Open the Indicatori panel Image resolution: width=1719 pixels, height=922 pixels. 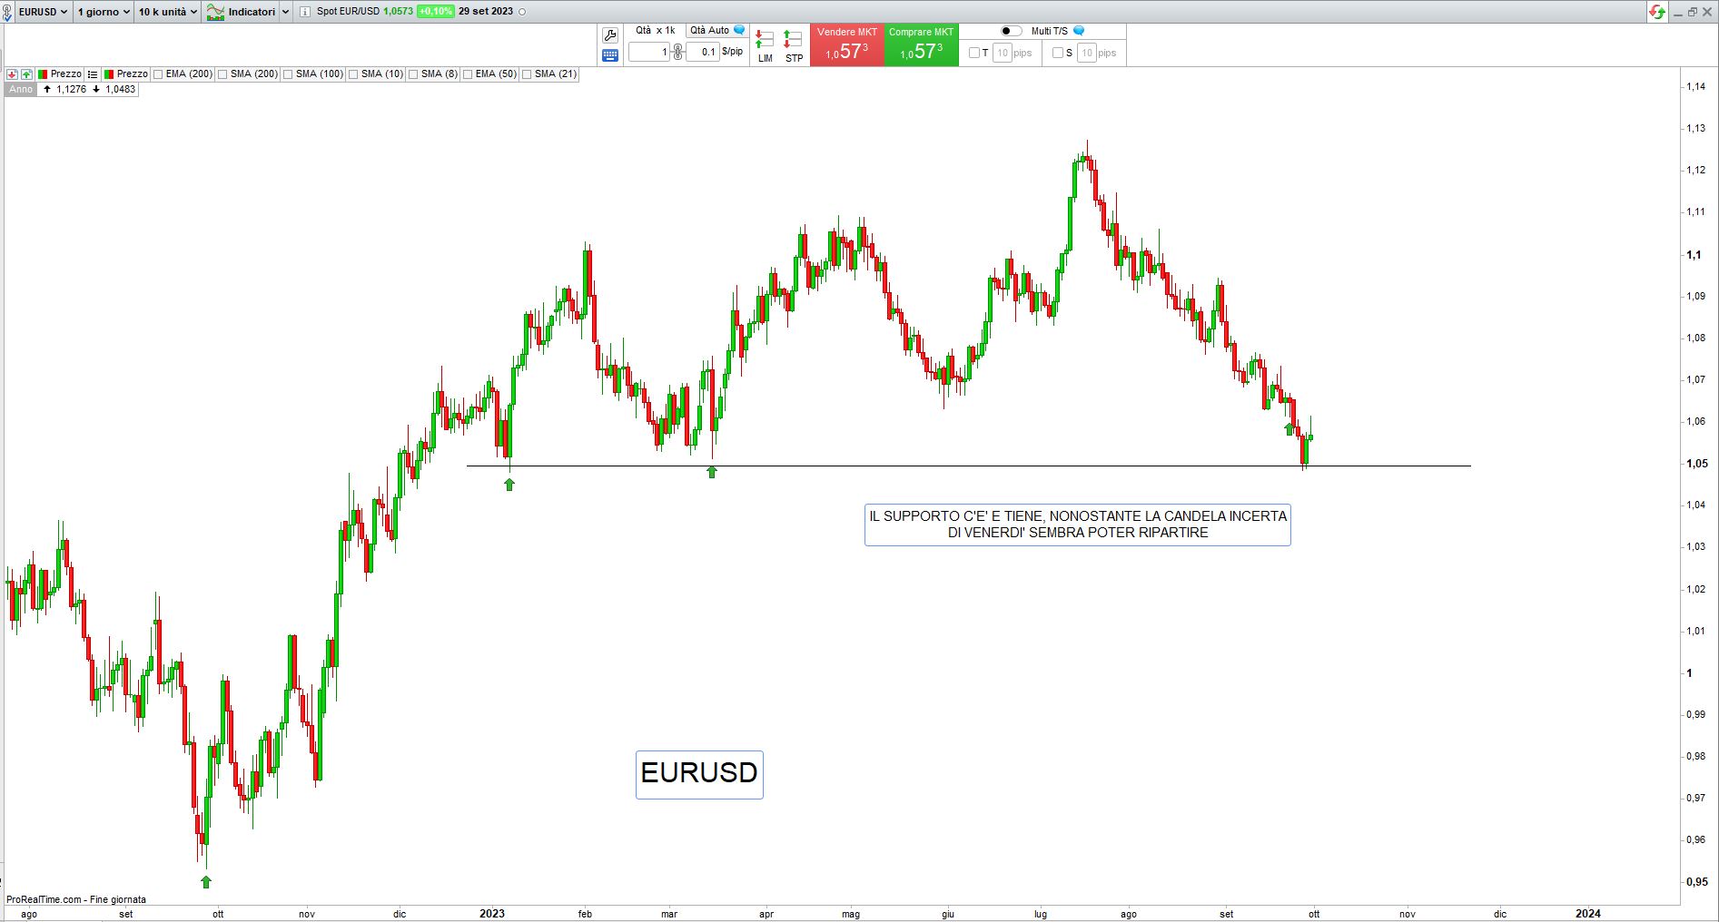pos(242,12)
